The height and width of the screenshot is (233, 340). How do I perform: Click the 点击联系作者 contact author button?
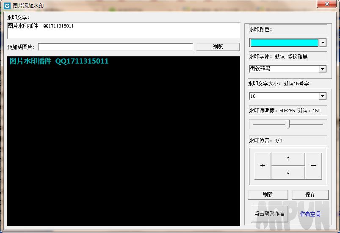coord(269,214)
